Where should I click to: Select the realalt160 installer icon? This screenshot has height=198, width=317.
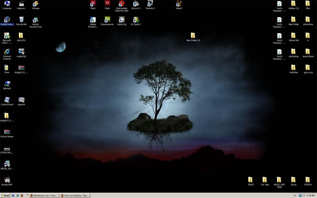tap(21, 53)
